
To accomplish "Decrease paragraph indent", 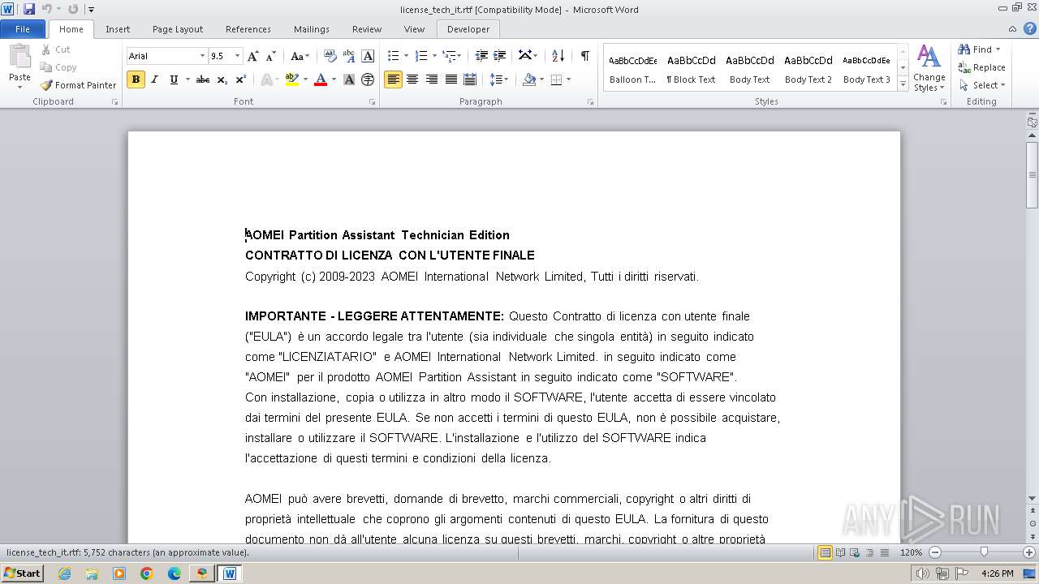I will click(481, 56).
